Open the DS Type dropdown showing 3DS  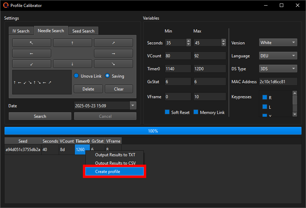278,69
